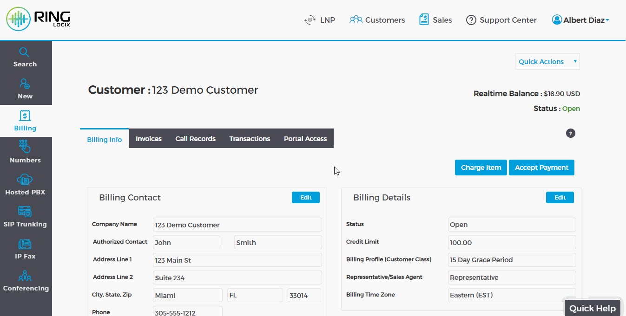This screenshot has width=626, height=316.
Task: Select the Transactions tab
Action: [x=250, y=139]
